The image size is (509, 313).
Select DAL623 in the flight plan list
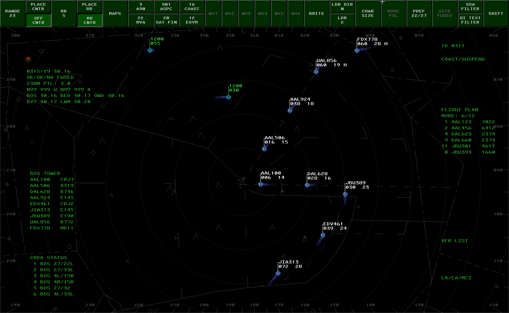[x=470, y=134]
